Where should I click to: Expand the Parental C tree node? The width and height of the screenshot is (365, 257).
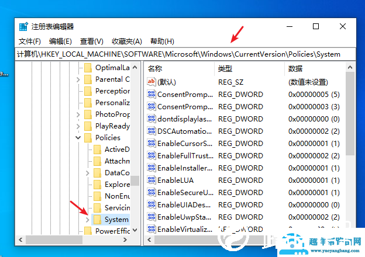[78, 79]
